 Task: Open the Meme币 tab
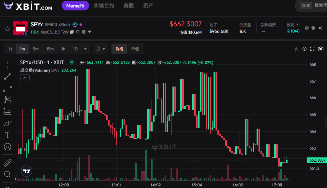coord(75,6)
